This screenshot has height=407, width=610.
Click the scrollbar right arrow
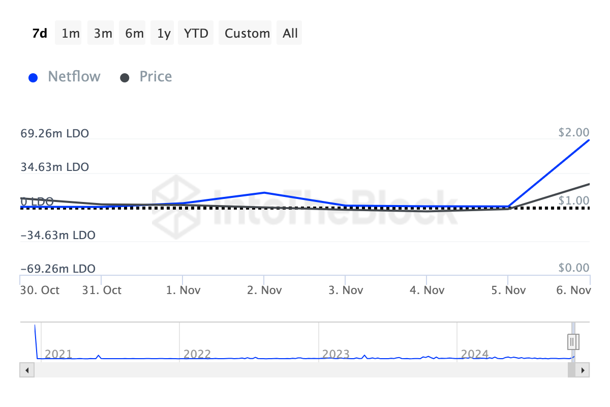[x=583, y=370]
